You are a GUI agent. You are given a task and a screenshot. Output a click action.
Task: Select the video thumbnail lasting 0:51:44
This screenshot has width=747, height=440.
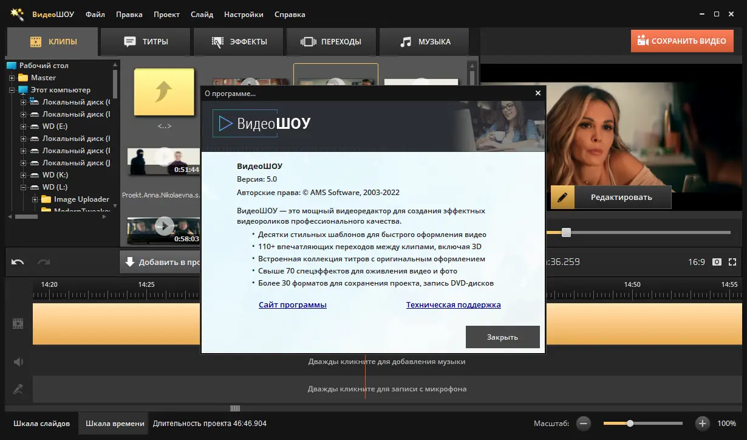tap(164, 161)
